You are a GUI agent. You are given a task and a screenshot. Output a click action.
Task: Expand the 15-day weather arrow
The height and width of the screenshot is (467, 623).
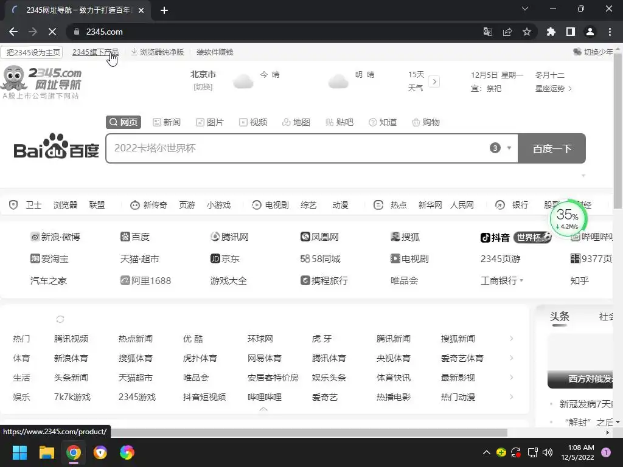(434, 82)
